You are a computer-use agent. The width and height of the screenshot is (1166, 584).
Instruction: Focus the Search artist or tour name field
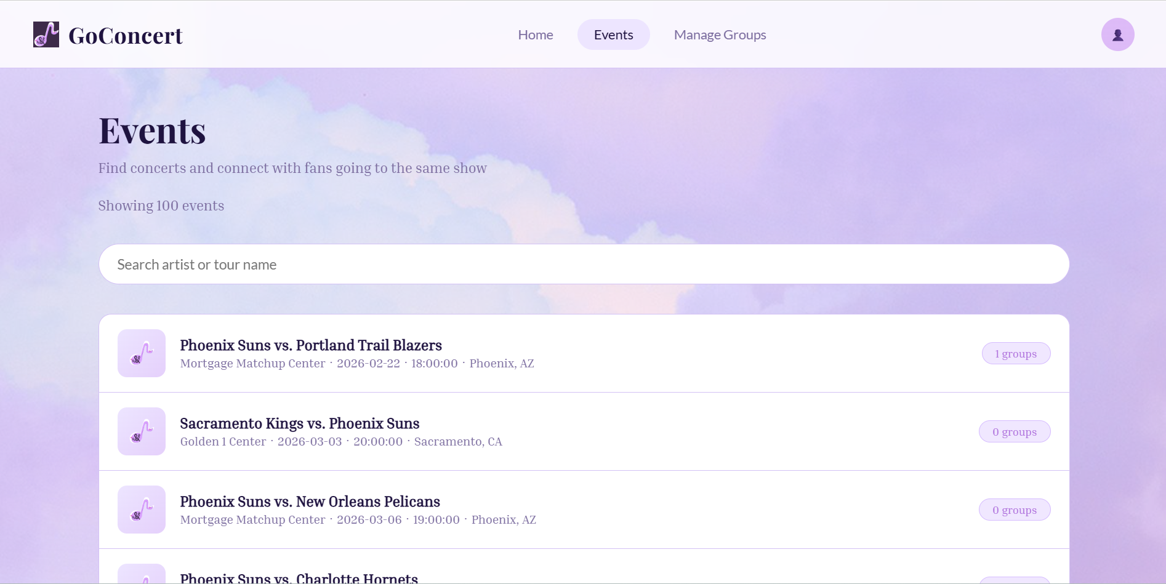click(x=584, y=264)
